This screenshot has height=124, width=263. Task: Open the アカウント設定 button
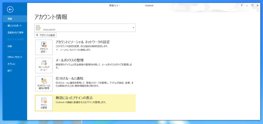pyautogui.click(x=44, y=47)
